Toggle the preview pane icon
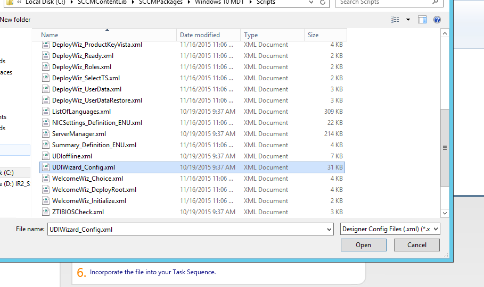484x287 pixels. coord(422,20)
